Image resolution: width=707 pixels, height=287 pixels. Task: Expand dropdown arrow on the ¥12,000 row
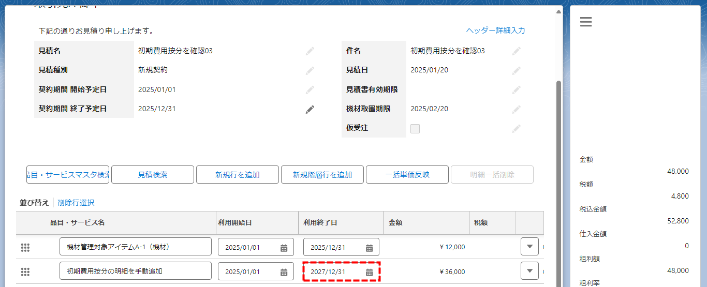click(x=529, y=247)
